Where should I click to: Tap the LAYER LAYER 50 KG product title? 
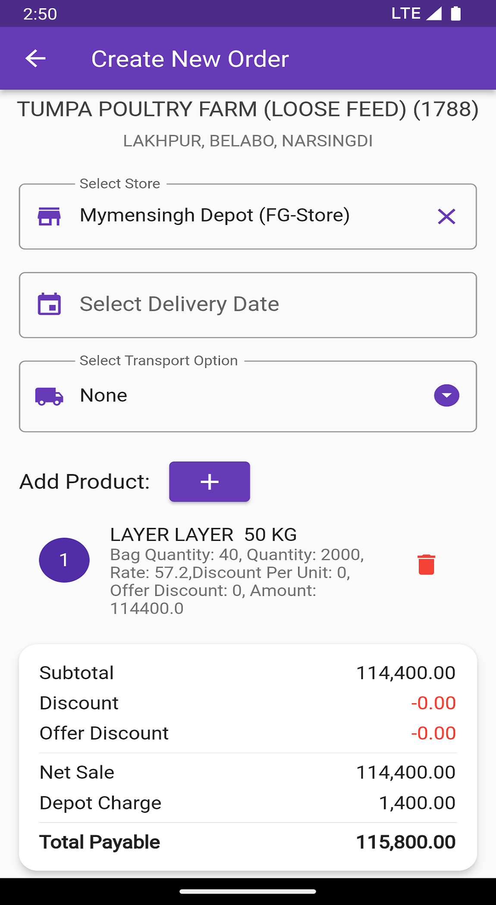coord(203,535)
